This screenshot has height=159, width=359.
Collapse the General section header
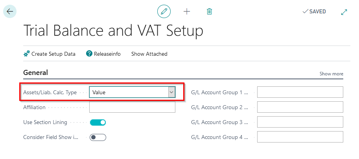[x=36, y=73]
